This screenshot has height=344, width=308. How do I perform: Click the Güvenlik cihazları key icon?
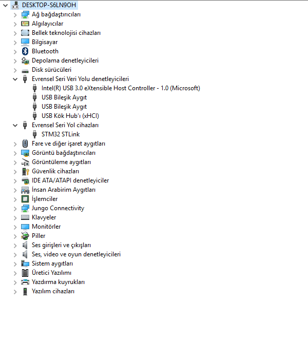coord(25,171)
